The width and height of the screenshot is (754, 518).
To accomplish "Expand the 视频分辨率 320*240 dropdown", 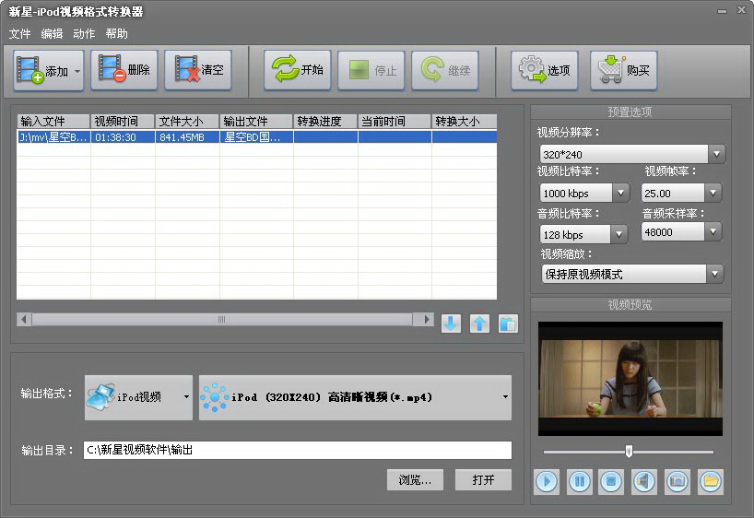I will click(716, 155).
